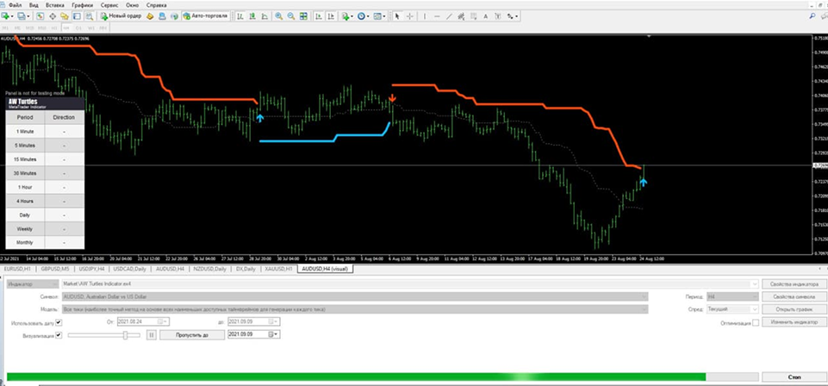This screenshot has height=386, width=828.
Task: Toggle the 'Визуализация' checkbox
Action: (59, 334)
